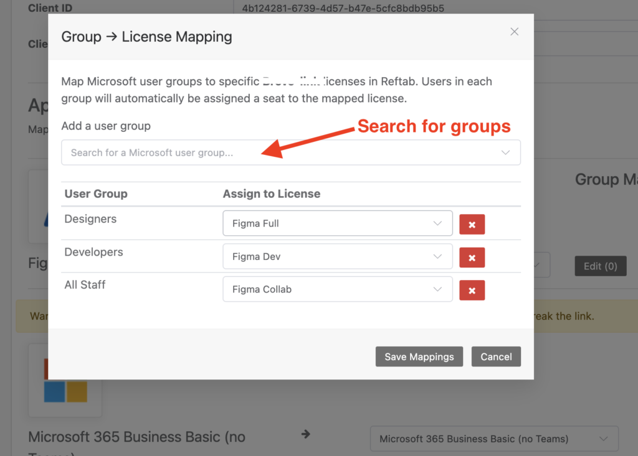Click Save Mappings
The height and width of the screenshot is (456, 638).
tap(419, 356)
